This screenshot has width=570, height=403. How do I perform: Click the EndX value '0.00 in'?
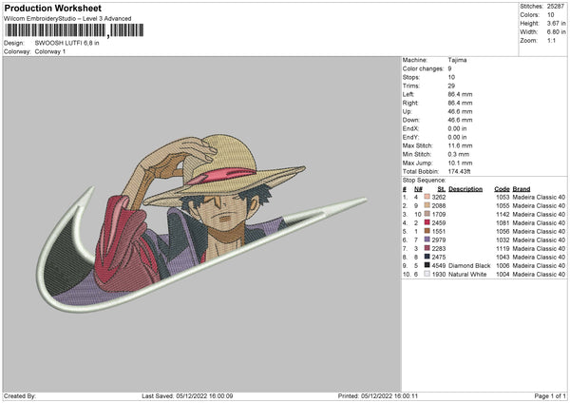[x=457, y=128]
